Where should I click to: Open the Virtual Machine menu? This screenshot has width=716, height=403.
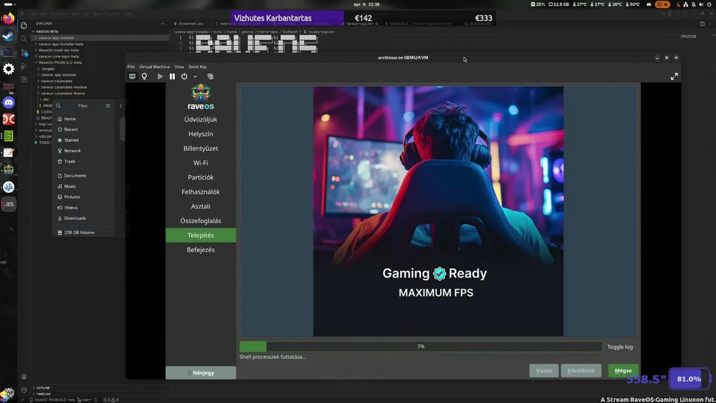click(x=154, y=67)
